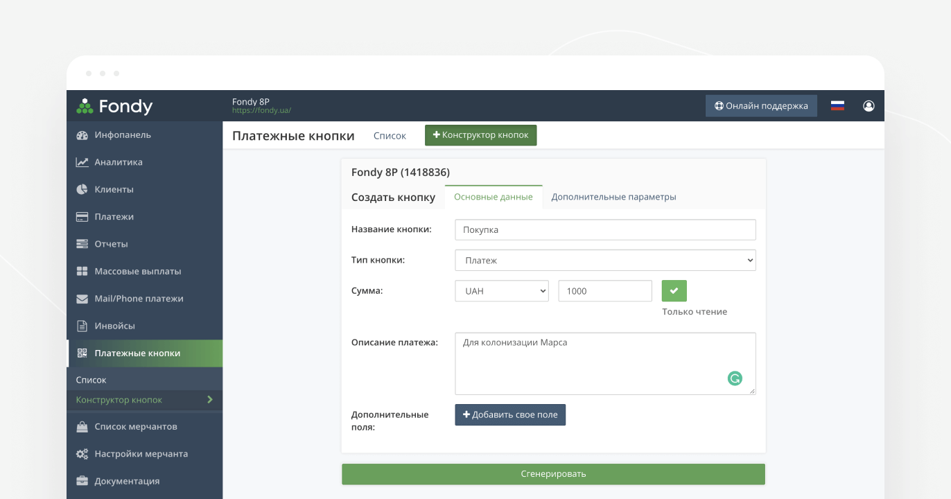Click the Онлайн поддержка button

(x=761, y=106)
